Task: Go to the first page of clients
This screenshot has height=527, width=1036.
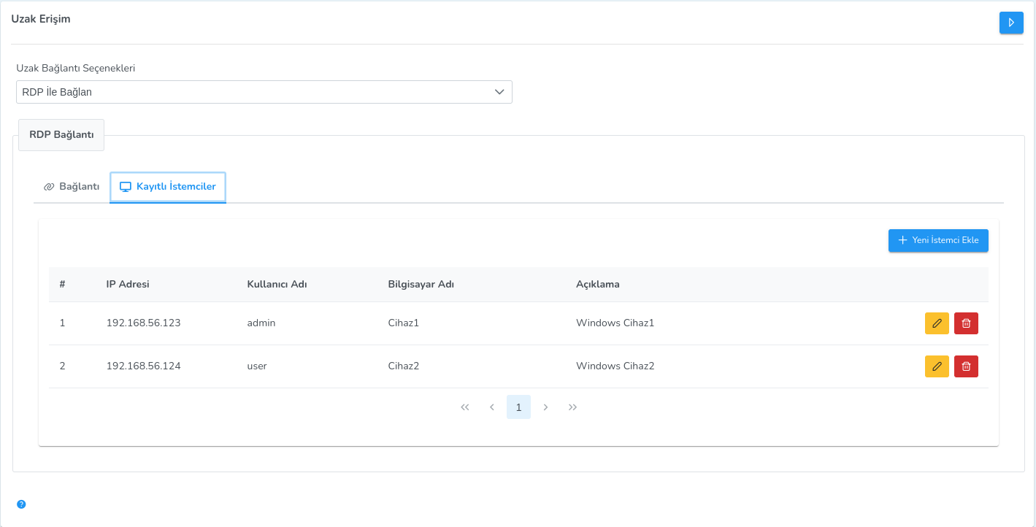Action: (x=465, y=407)
